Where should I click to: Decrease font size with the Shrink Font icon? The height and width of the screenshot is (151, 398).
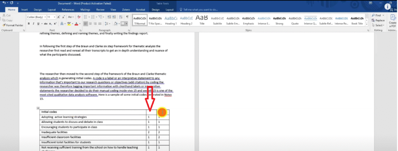point(63,17)
